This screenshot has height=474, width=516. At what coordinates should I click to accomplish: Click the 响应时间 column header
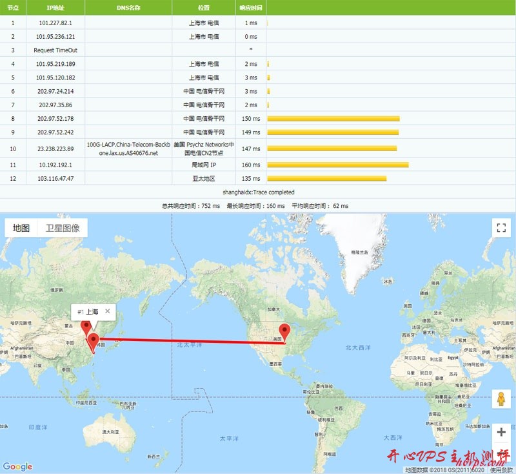tap(252, 7)
